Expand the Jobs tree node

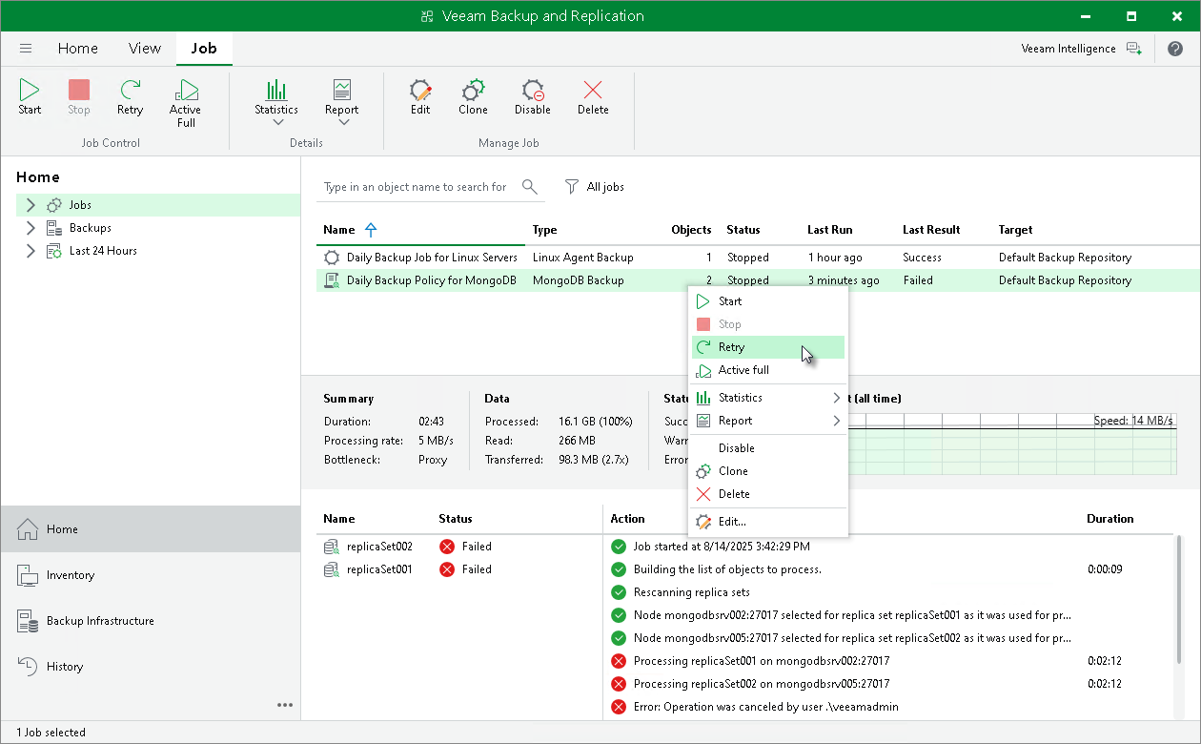[x=30, y=204]
